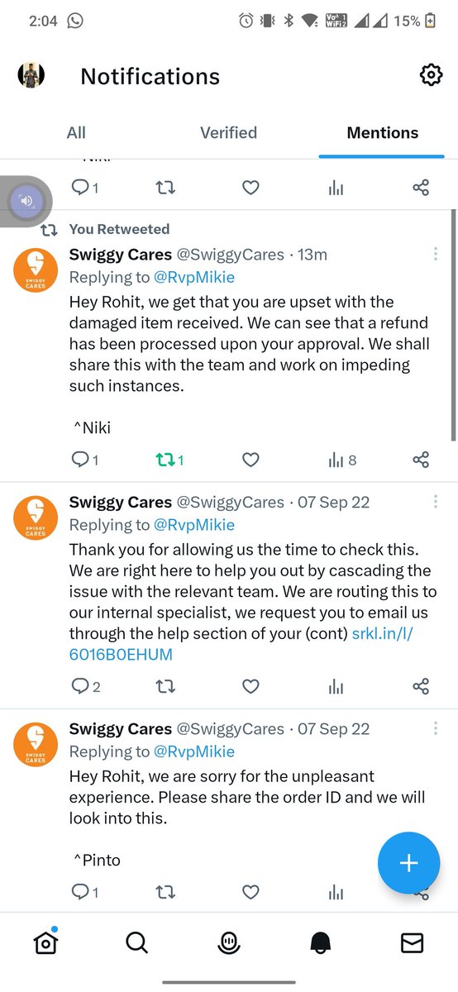Reply to the Hey Rohit refund tweet

(x=85, y=460)
